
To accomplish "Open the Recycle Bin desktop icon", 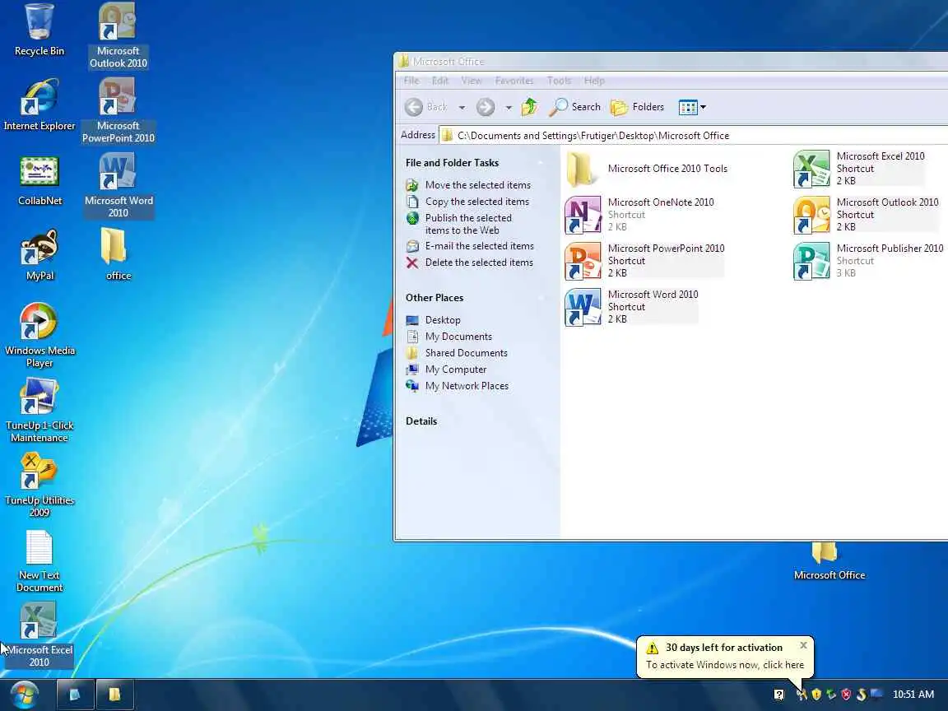I will pos(39,30).
